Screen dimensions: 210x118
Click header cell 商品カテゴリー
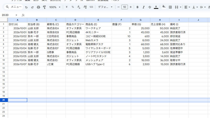click(x=75, y=24)
